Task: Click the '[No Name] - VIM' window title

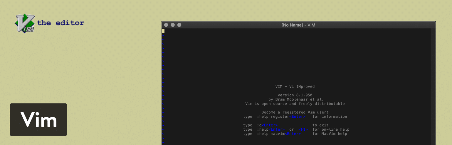Action: (298, 25)
